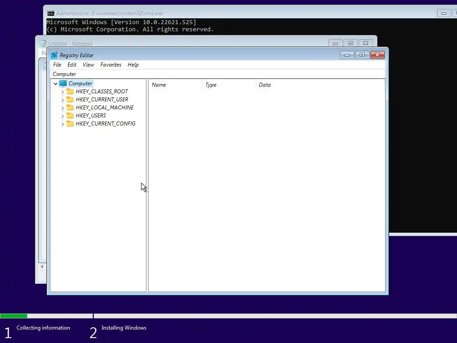Open the Edit menu in Registry Editor

(72, 65)
